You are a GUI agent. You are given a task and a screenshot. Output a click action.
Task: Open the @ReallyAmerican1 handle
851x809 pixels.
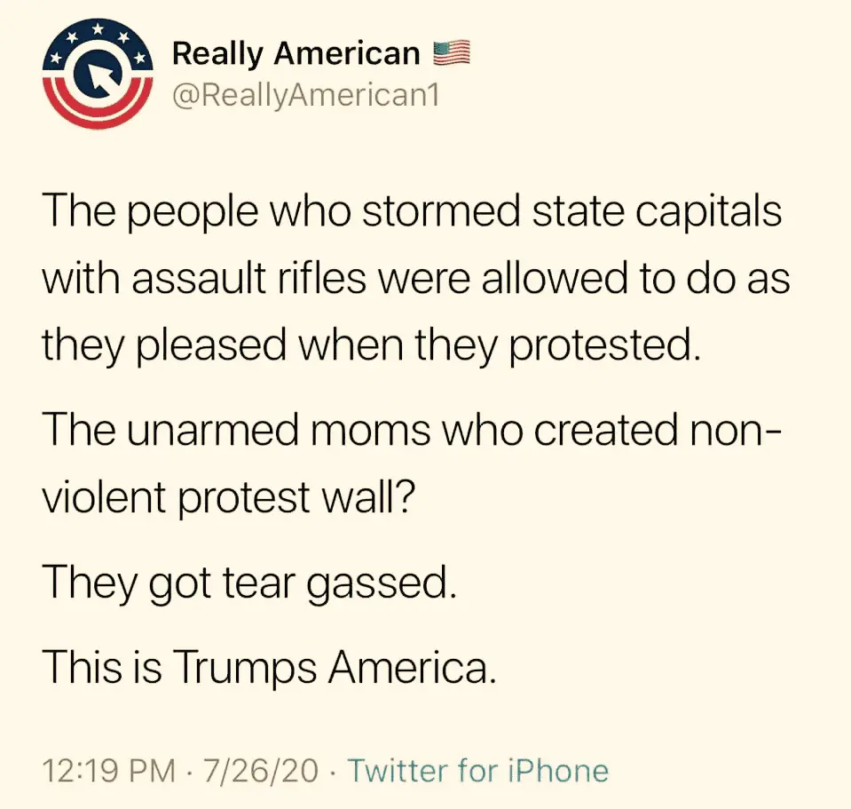pyautogui.click(x=306, y=94)
